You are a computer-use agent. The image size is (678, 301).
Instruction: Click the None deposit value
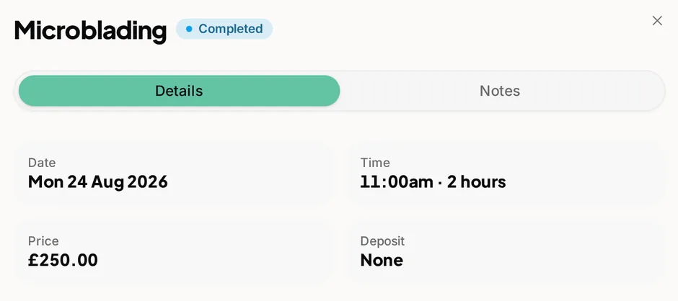coord(382,260)
